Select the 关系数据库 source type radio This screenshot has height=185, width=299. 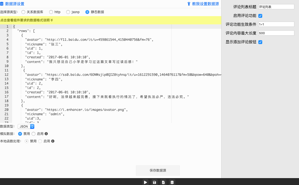(23, 12)
